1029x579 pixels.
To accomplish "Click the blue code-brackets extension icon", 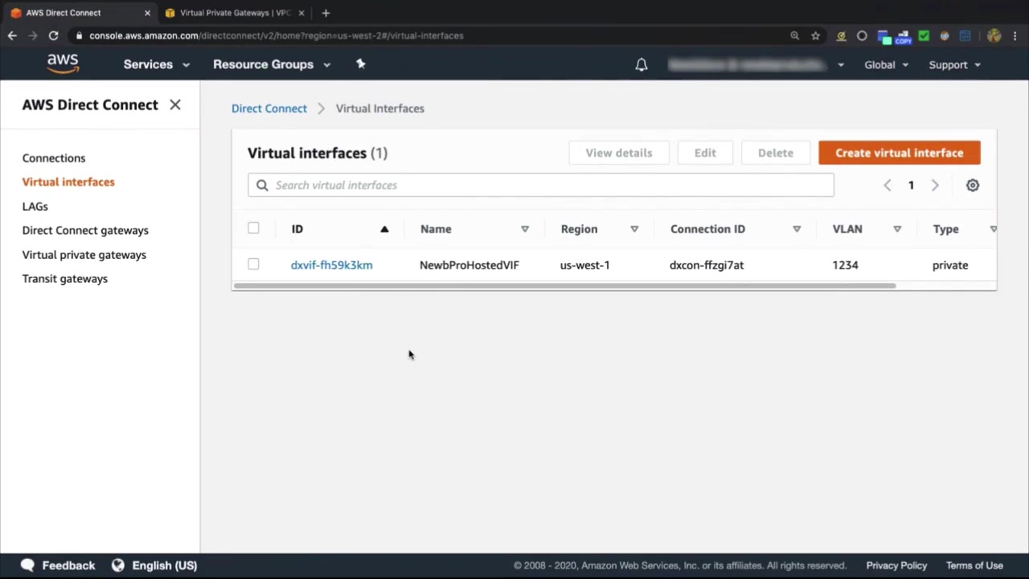I will [x=965, y=35].
